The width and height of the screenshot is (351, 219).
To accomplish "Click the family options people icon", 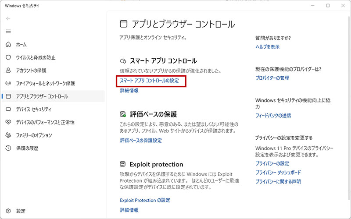I will pyautogui.click(x=8, y=135).
